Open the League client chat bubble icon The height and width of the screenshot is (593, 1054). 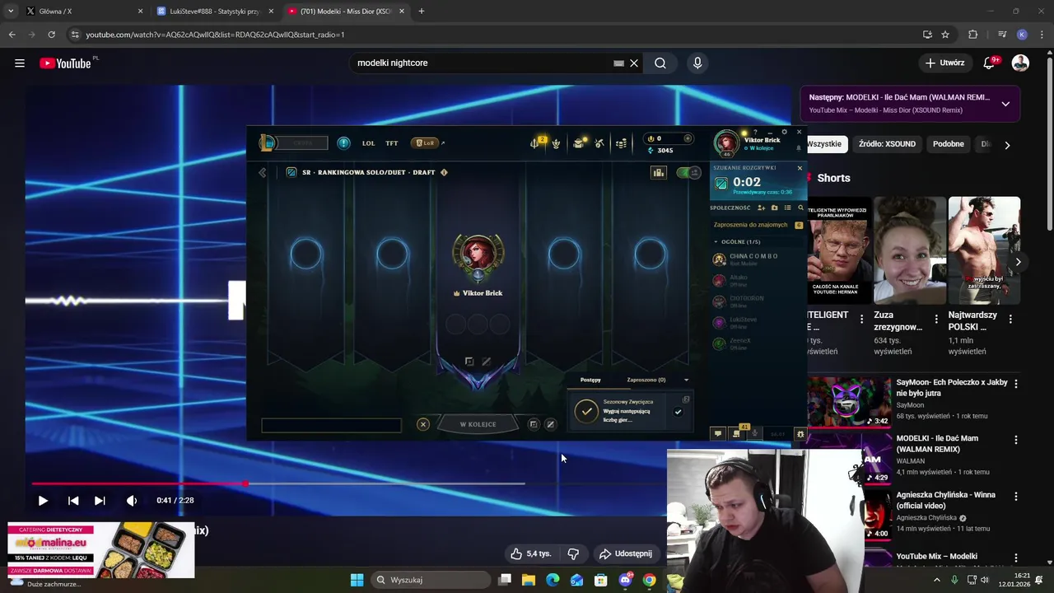pyautogui.click(x=718, y=433)
